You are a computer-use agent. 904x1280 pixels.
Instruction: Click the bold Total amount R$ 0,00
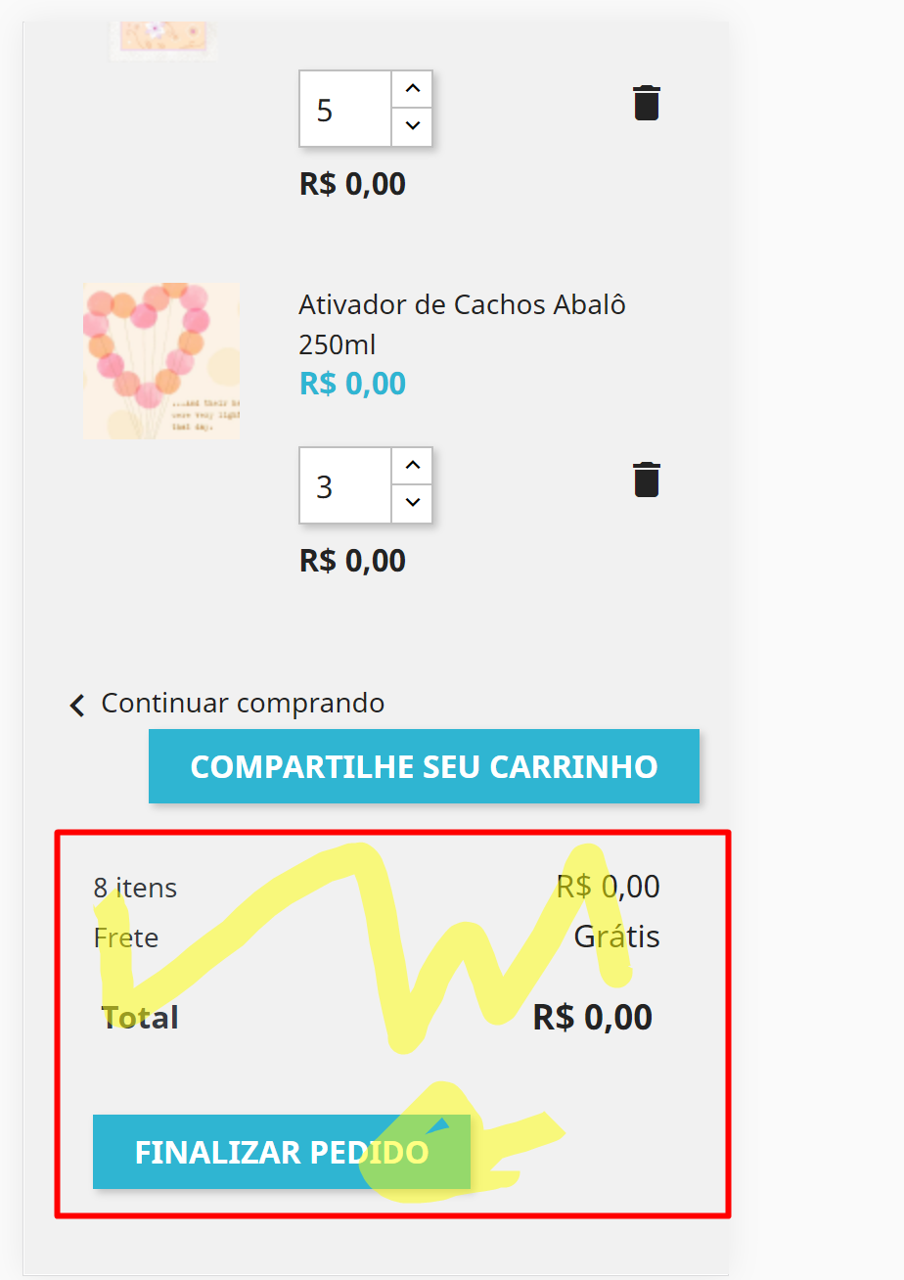[592, 1017]
